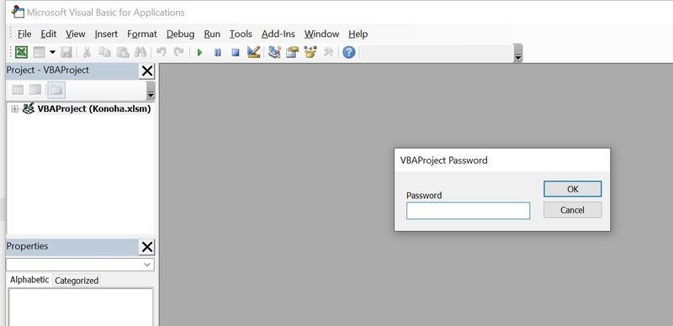The height and width of the screenshot is (326, 673).
Task: Select VBAProject (Konoha.xlsm) in tree
Action: pos(94,109)
